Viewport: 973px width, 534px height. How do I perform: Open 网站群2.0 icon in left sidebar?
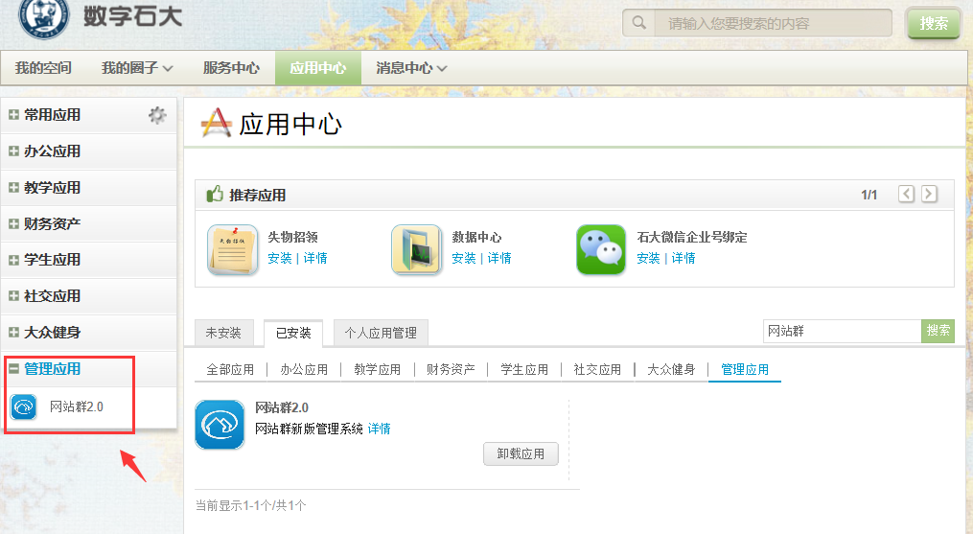(x=24, y=406)
